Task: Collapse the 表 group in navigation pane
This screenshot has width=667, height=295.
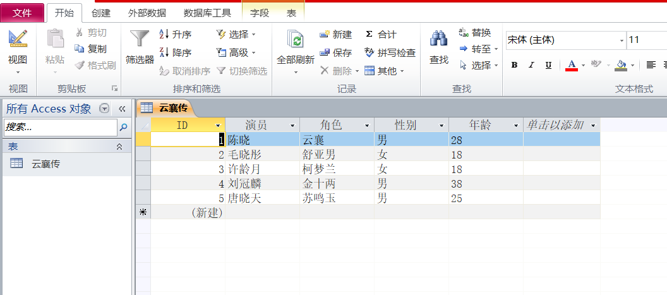Action: click(119, 147)
